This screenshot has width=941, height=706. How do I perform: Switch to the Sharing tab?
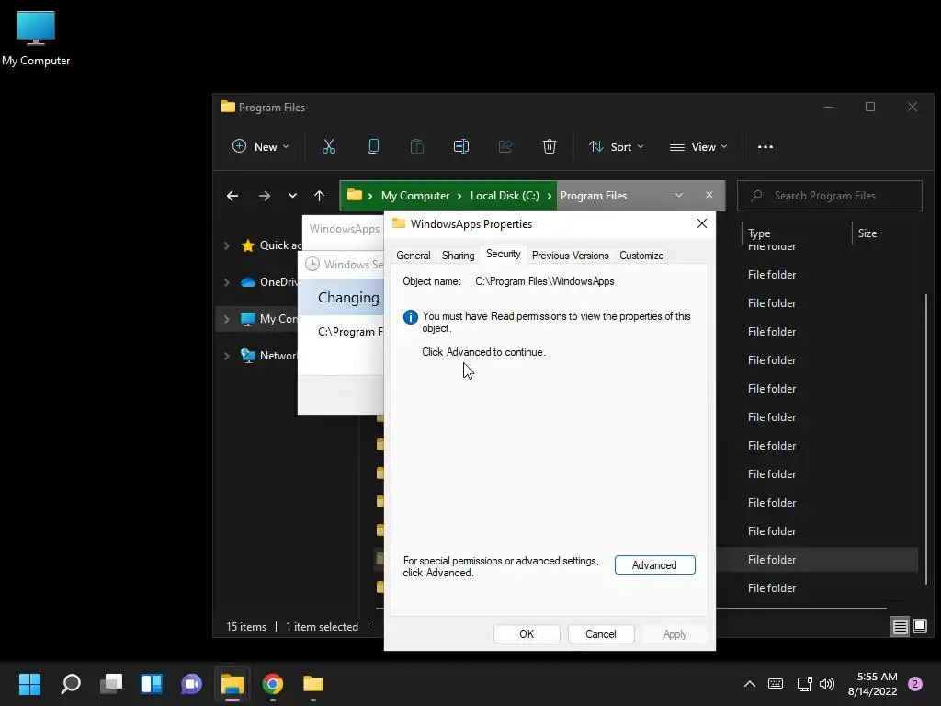coord(458,256)
